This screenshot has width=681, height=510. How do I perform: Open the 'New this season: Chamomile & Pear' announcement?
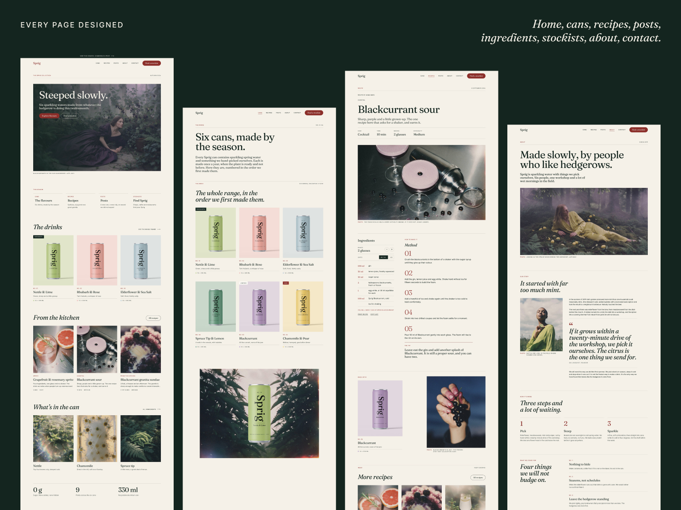click(97, 56)
